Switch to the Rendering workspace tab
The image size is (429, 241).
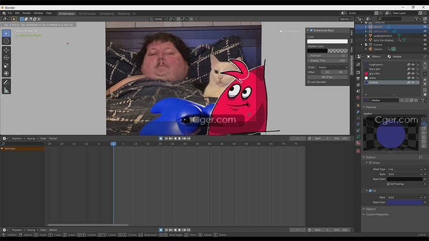coord(124,14)
